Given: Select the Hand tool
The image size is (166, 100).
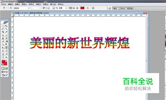Looking at the screenshot, I should [x=3, y=57].
